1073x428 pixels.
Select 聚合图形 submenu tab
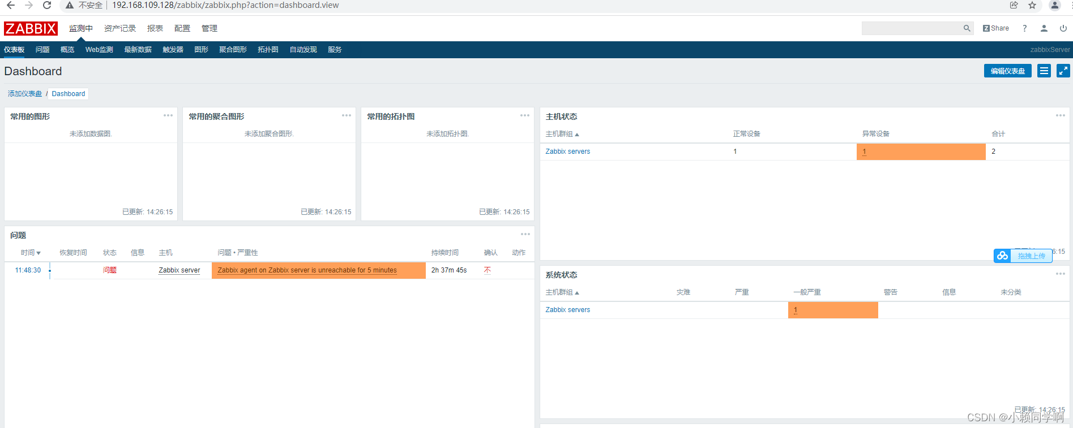[x=233, y=50]
